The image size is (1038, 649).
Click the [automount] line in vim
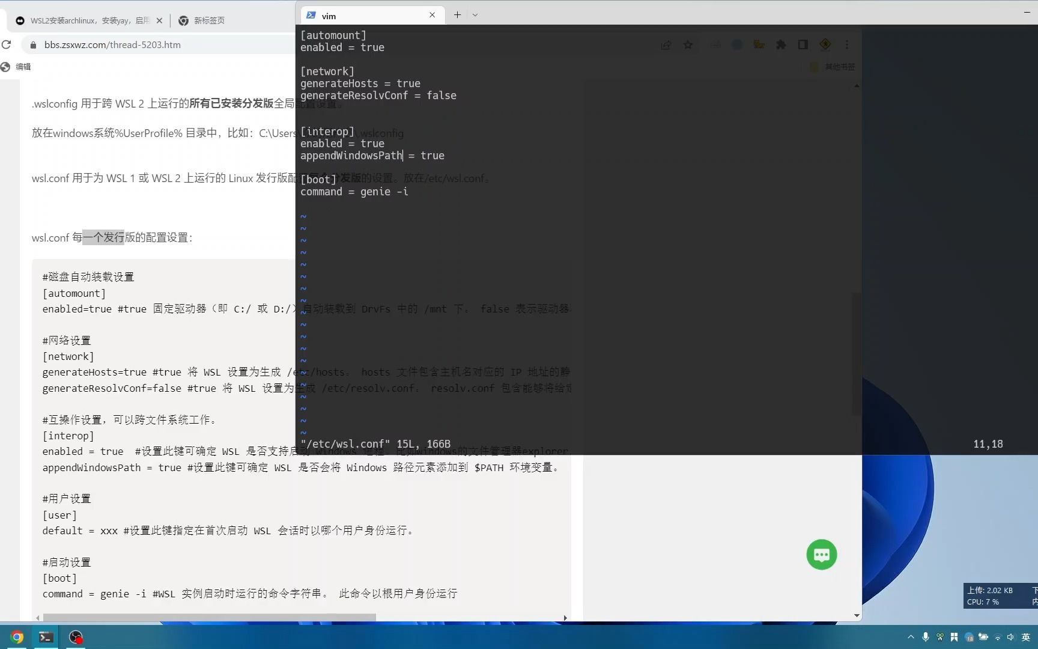333,35
